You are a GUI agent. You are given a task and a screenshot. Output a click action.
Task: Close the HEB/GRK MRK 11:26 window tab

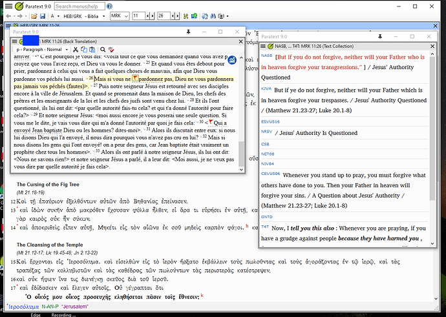pos(435,26)
